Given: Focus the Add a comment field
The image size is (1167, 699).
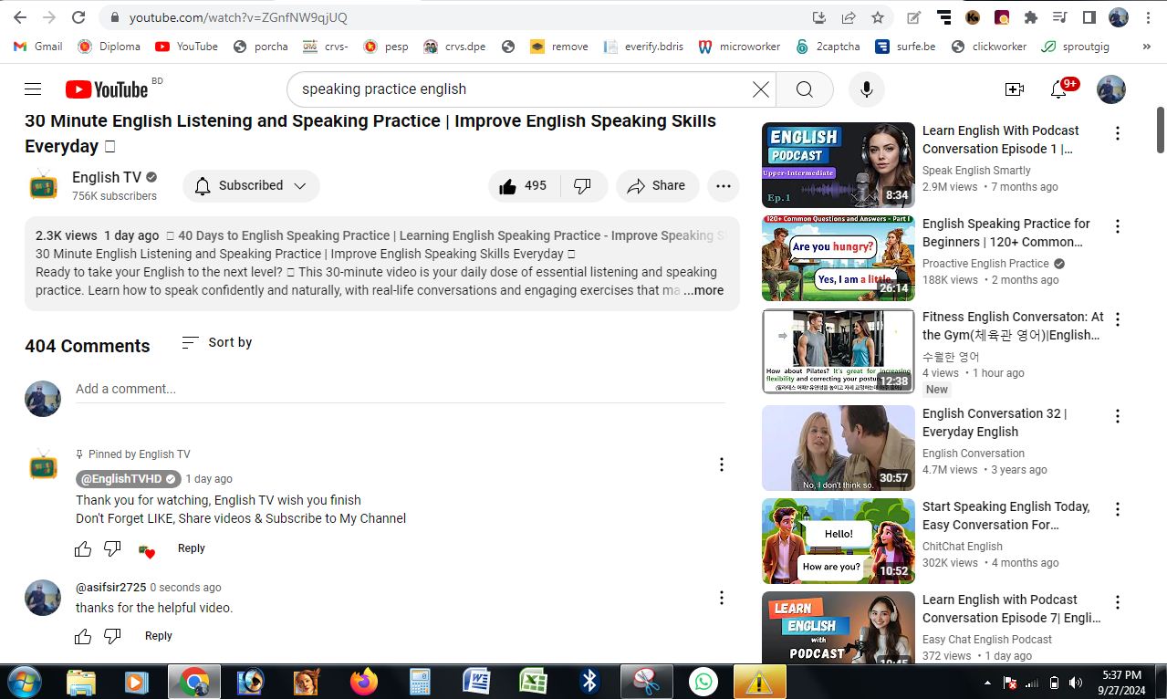Looking at the screenshot, I should pos(401,390).
